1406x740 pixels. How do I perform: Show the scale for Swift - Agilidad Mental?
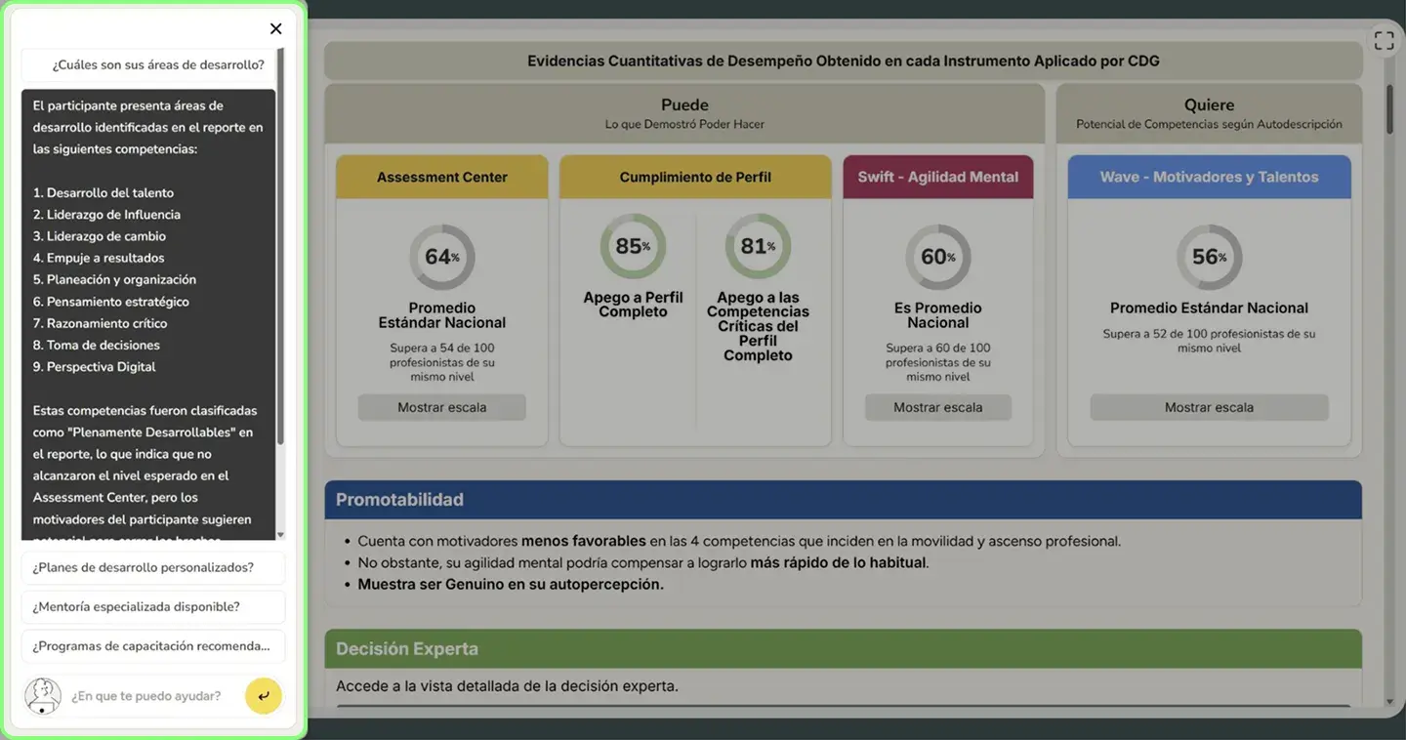938,407
